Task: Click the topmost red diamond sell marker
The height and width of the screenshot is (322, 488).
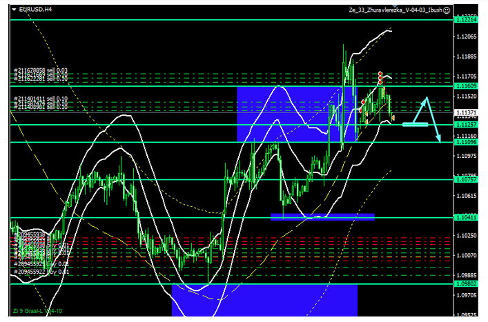Action: point(380,73)
